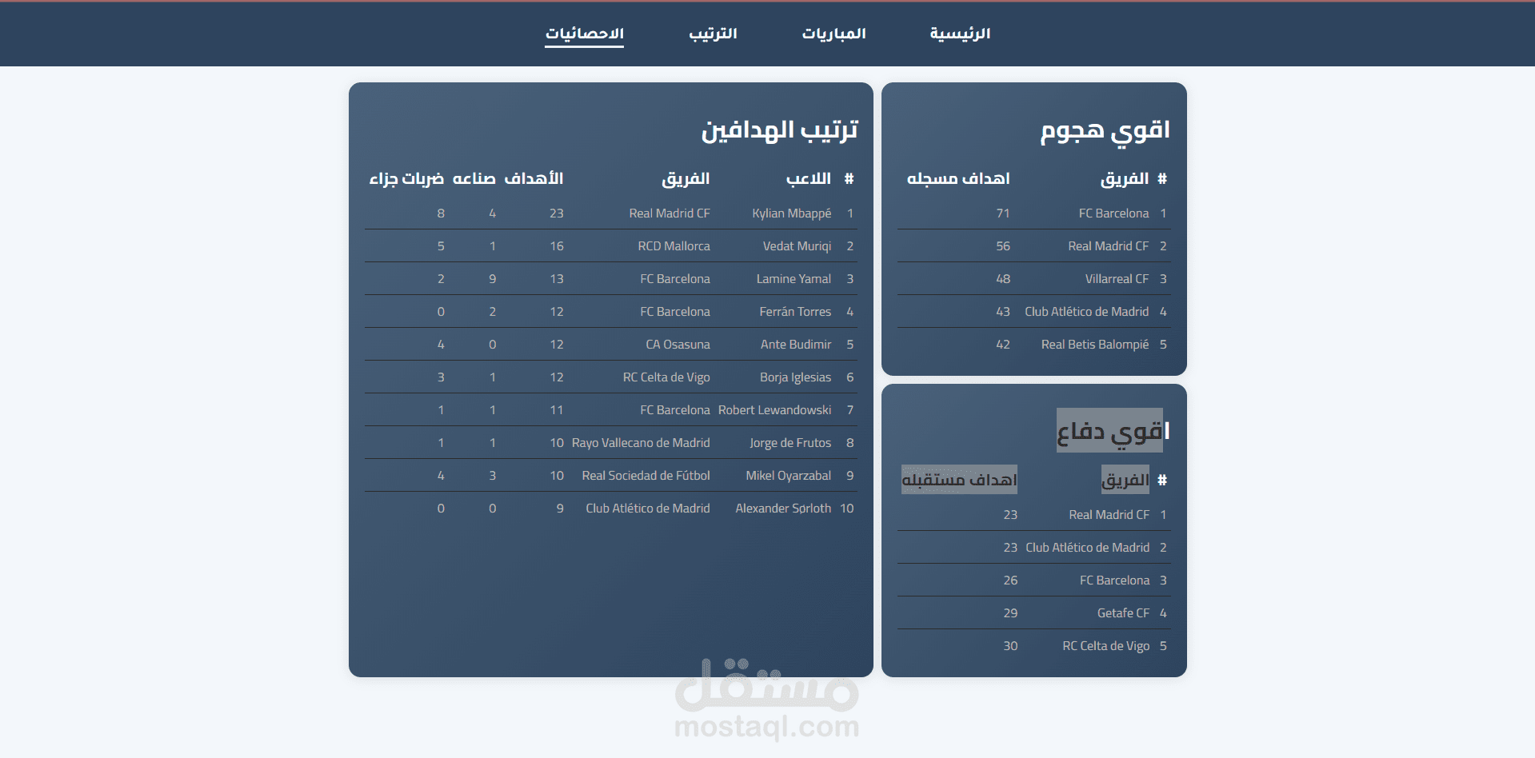Click Real Sociedad de Fútbol cell
This screenshot has height=758, width=1535.
pyautogui.click(x=646, y=476)
